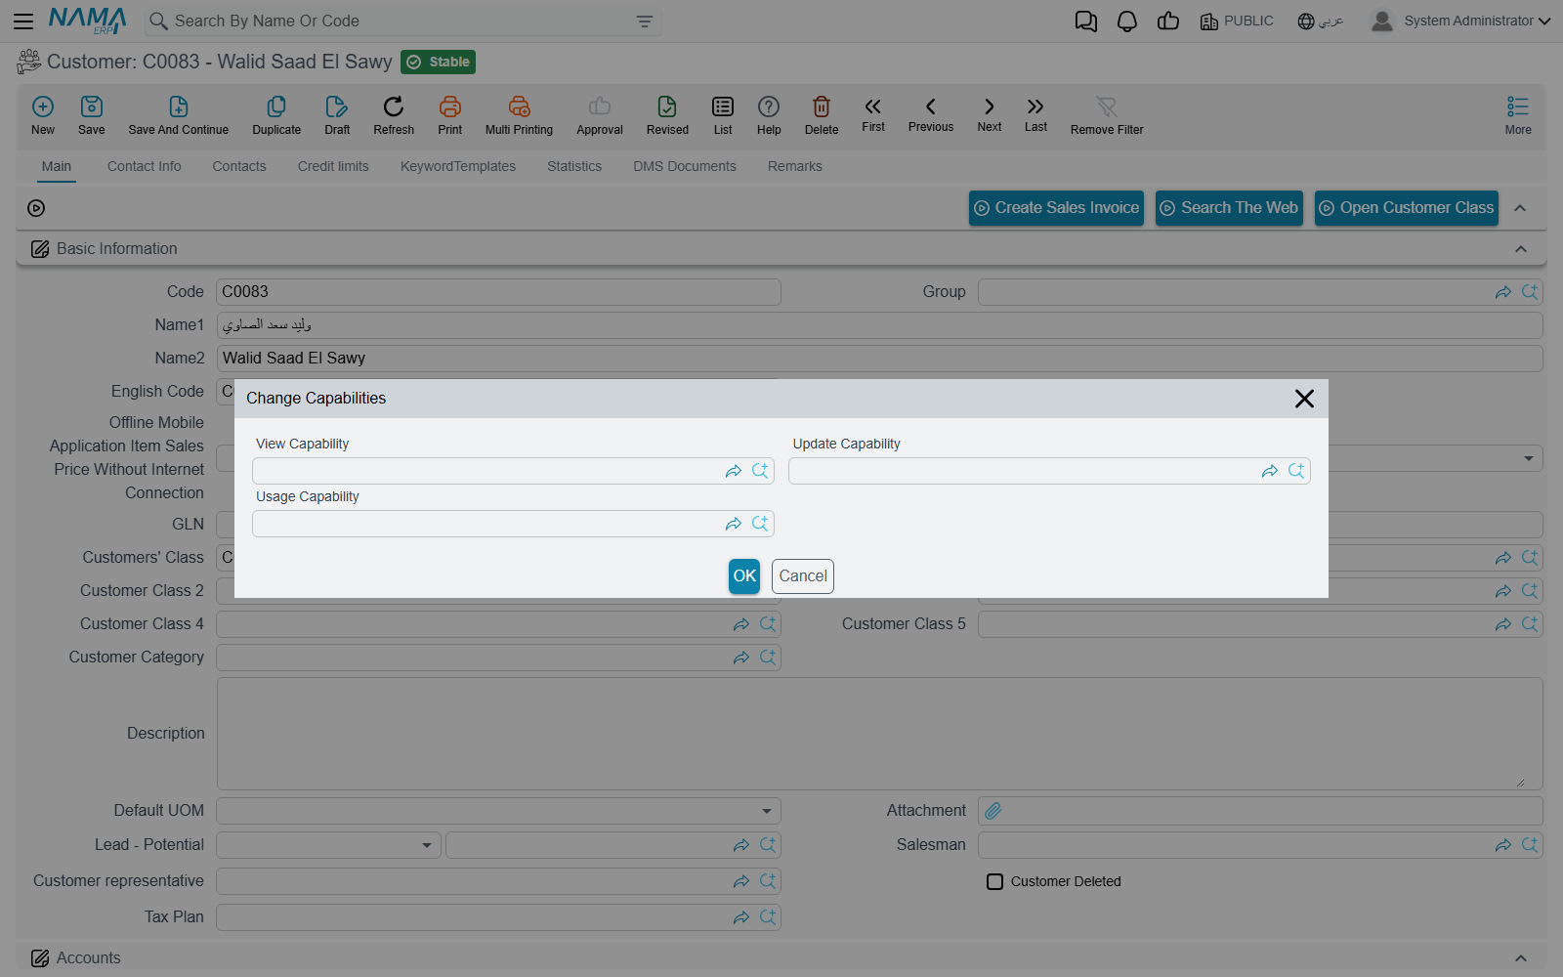Close the Change Capabilities dialog
Viewport: 1563px width, 977px height.
coord(1304,399)
